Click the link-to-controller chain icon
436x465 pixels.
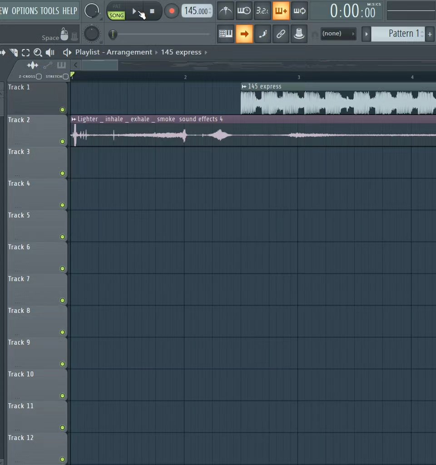(x=281, y=34)
